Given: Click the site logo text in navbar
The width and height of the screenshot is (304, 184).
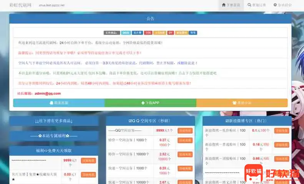Looking at the screenshot, I should point(20,5).
